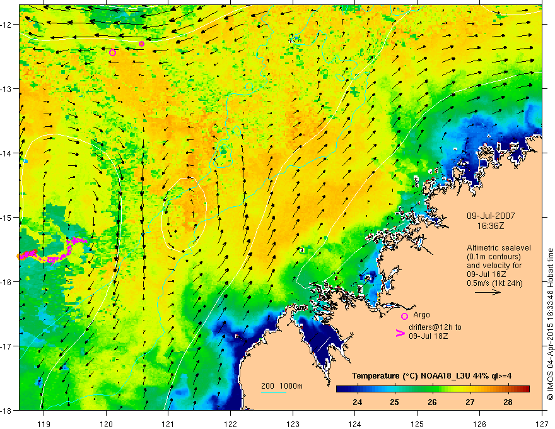Image resolution: width=555 pixels, height=429 pixels.
Task: Click the 0.5m/s velocity scale arrow in legend
Action: pyautogui.click(x=488, y=292)
